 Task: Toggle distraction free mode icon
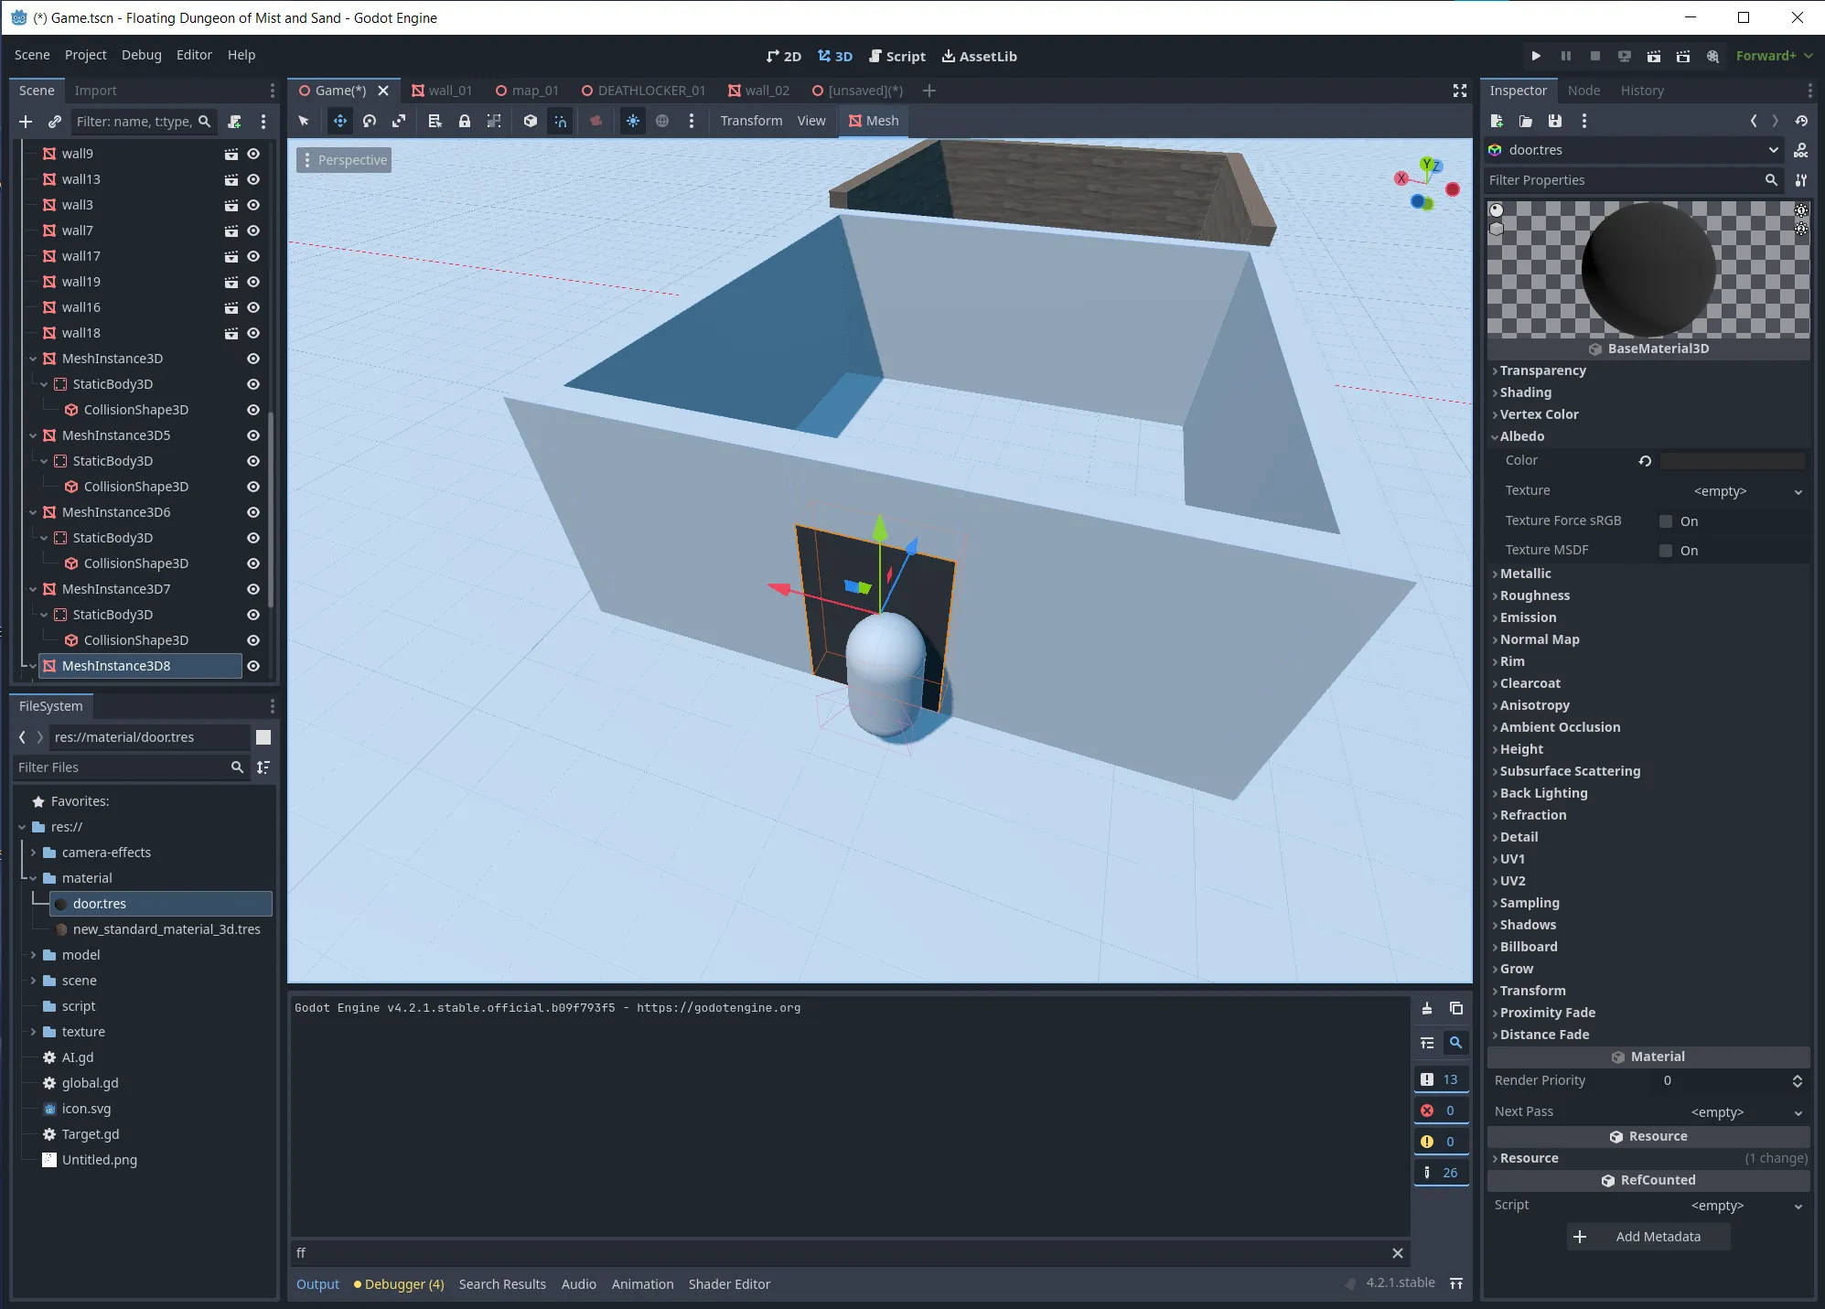coord(1460,91)
